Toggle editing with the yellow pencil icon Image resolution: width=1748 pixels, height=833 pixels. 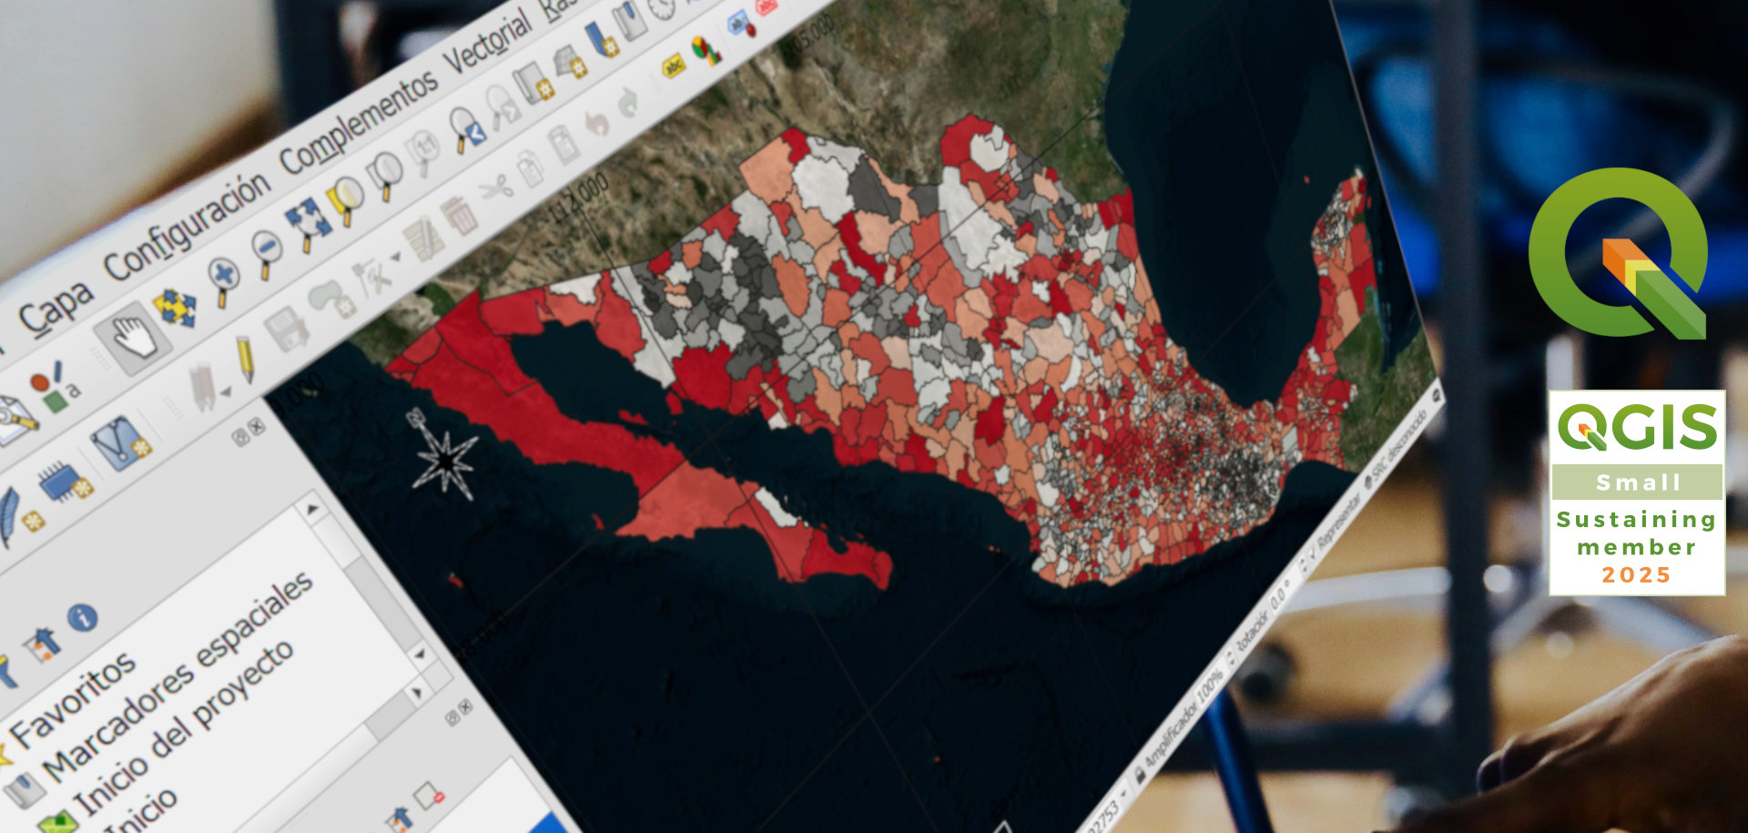(245, 358)
